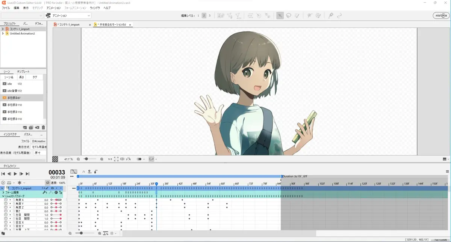Adjust the 角度 Y parameter slider

56,204
